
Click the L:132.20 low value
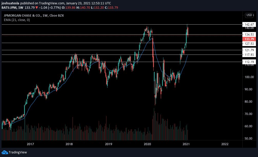tap(97, 8)
